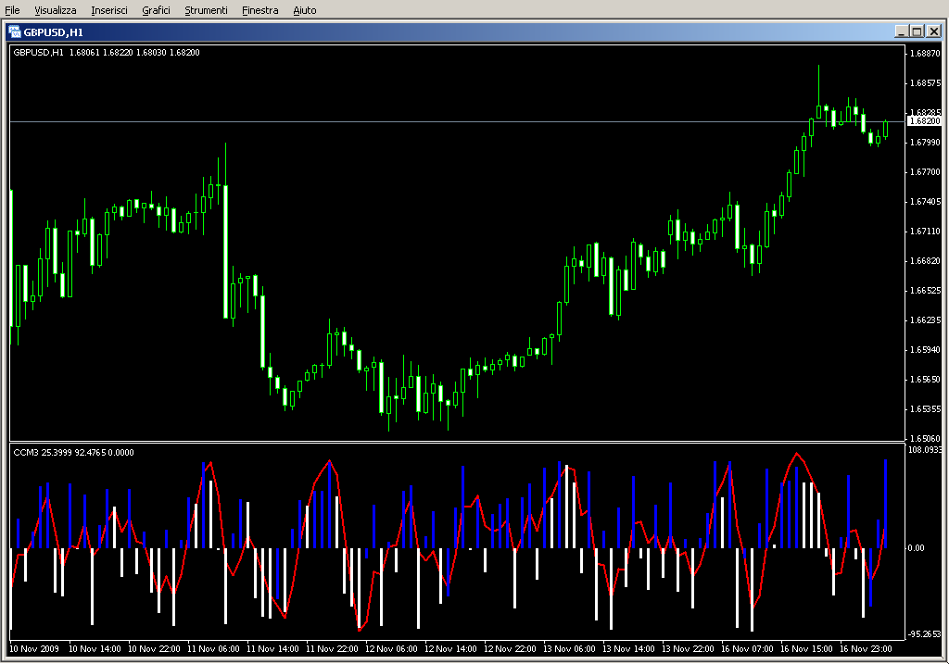
Task: Click the 1.65940 price axis label
Action: [x=925, y=349]
